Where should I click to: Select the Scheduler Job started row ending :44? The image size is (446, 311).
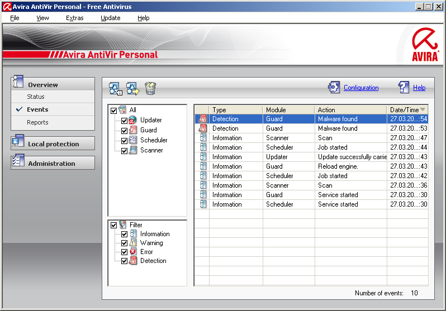pyautogui.click(x=311, y=147)
